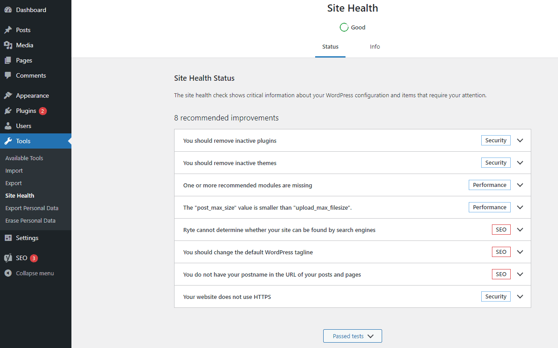
Task: Click 'Your website does not use HTTPS'
Action: (x=227, y=297)
